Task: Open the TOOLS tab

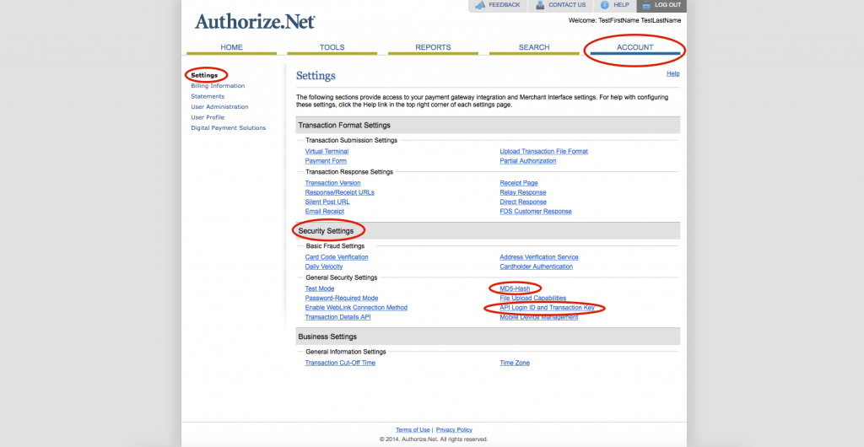Action: point(332,48)
